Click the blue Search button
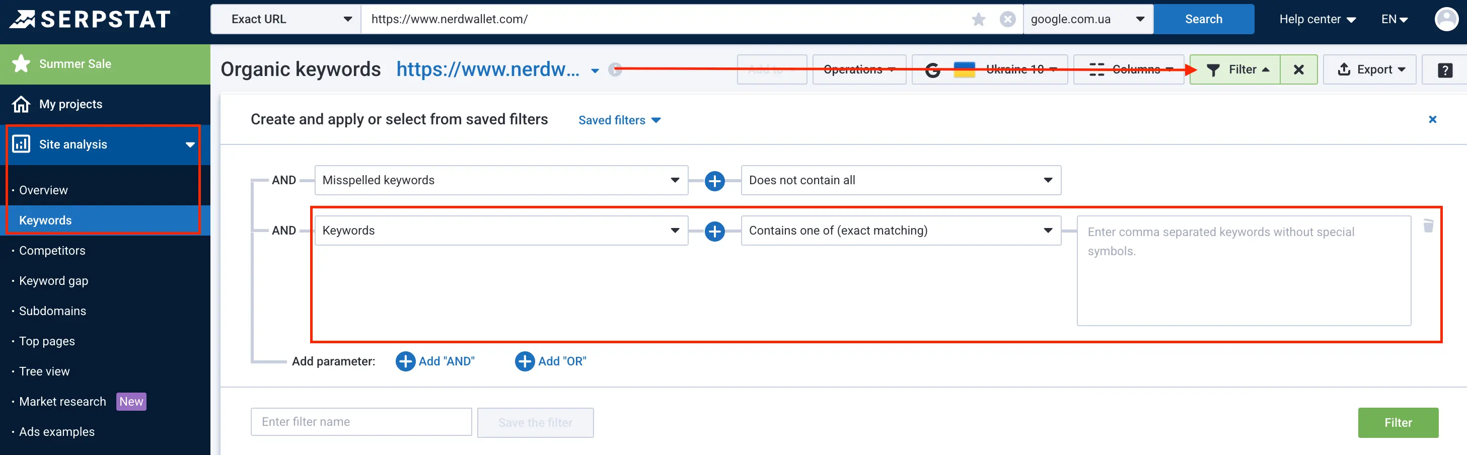Screen dimensions: 1467x455 pos(1203,19)
